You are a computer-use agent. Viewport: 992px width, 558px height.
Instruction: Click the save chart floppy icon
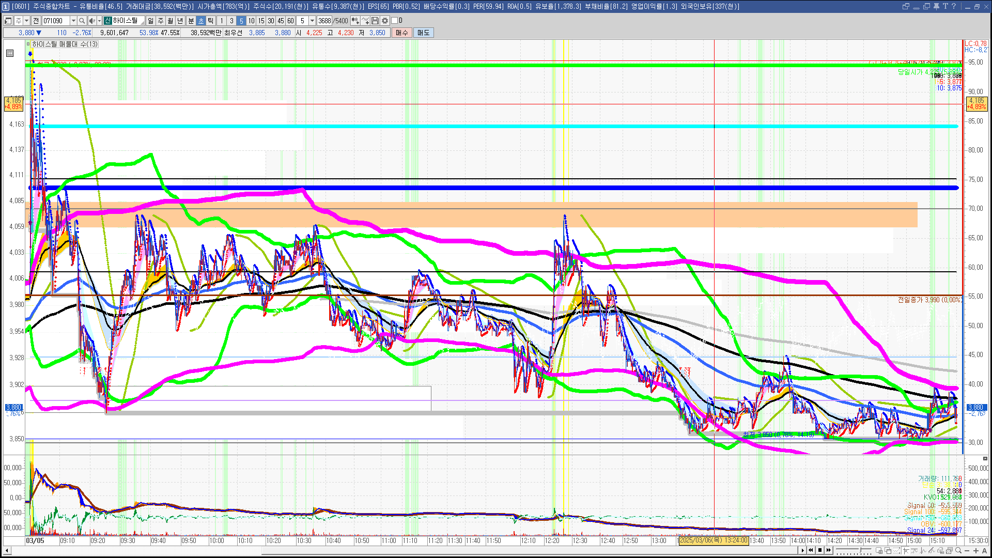point(375,21)
